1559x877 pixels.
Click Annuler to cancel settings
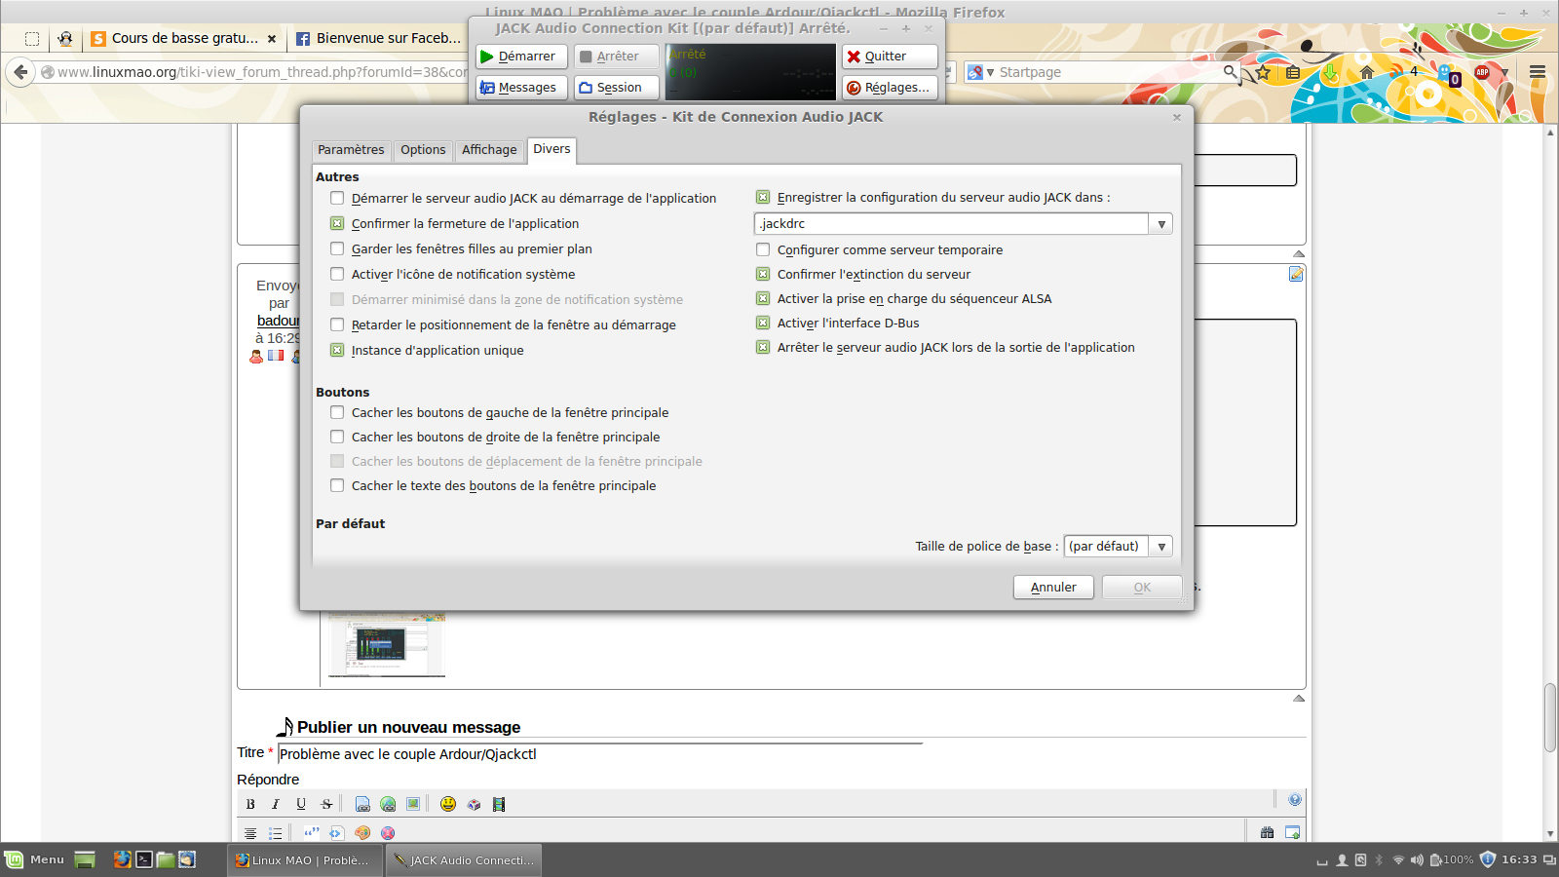pyautogui.click(x=1053, y=588)
